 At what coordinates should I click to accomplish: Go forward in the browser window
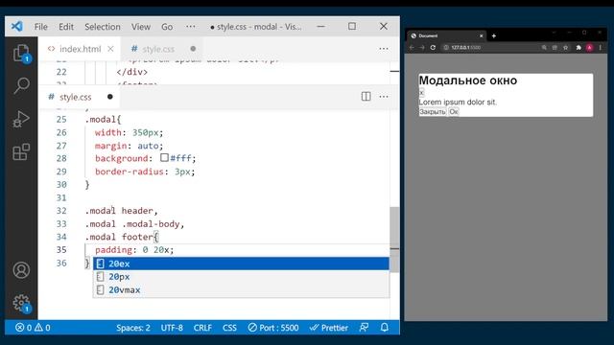point(422,47)
